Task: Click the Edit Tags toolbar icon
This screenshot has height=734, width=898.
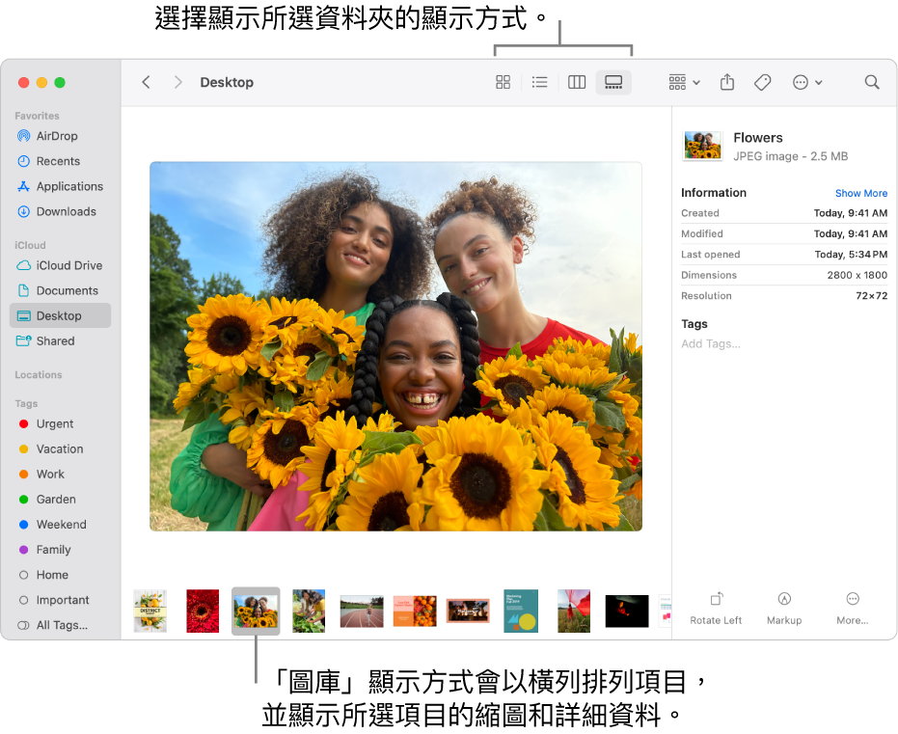Action: (762, 82)
